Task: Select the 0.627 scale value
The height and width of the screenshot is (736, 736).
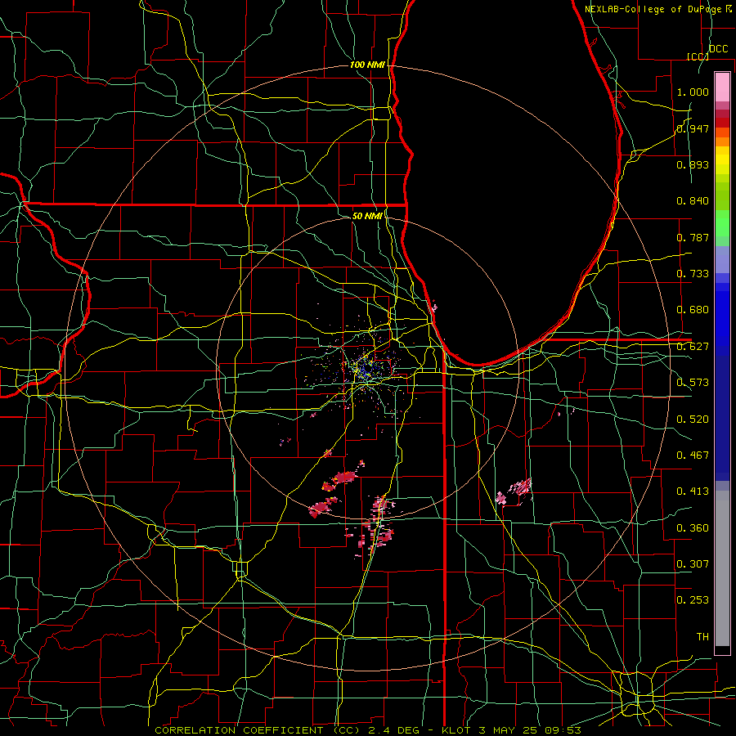Action: [x=693, y=347]
